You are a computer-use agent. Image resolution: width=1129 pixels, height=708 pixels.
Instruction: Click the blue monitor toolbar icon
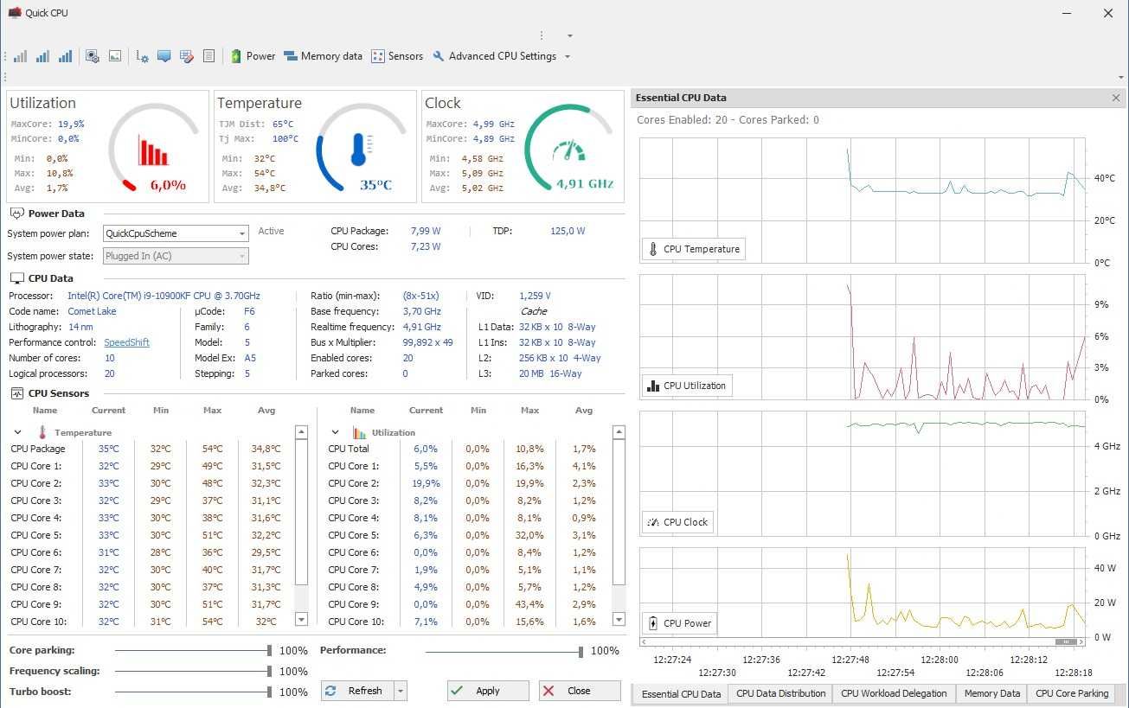coord(164,56)
